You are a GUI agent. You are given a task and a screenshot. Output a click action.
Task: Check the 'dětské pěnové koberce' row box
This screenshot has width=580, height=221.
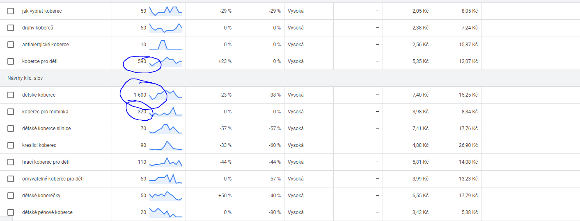click(x=11, y=212)
